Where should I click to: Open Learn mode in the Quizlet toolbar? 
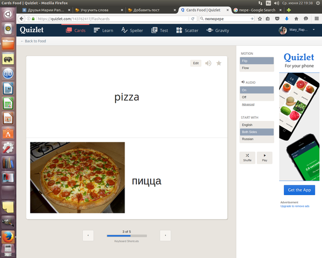click(x=103, y=31)
